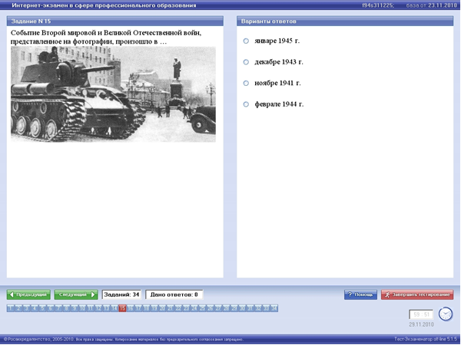Click the "Дано ответов: 0" counter box
Image resolution: width=461 pixels, height=345 pixels.
coord(174,294)
